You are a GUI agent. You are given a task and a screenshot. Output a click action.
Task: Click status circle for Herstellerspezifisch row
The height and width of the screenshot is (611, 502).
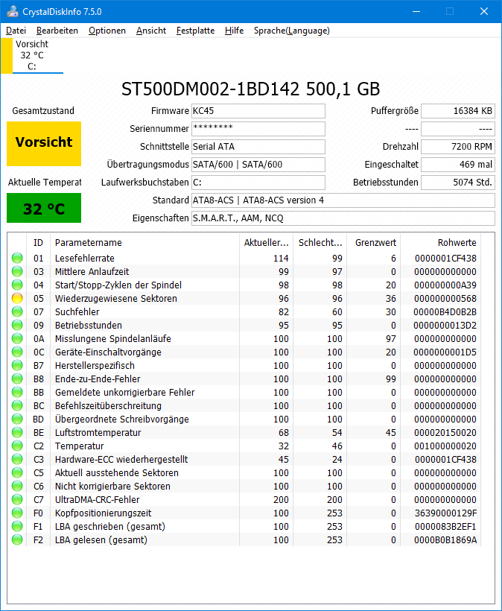click(x=17, y=365)
